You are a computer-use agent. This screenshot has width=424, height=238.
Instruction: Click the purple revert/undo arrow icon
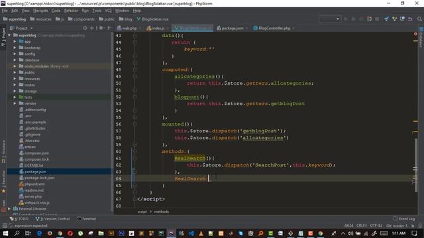click(410, 19)
